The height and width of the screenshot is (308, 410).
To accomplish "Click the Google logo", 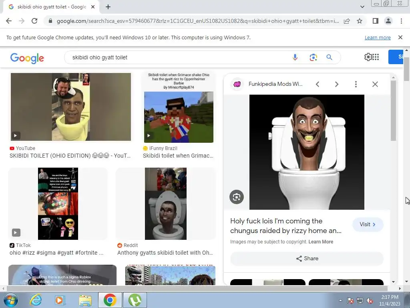I will click(27, 58).
